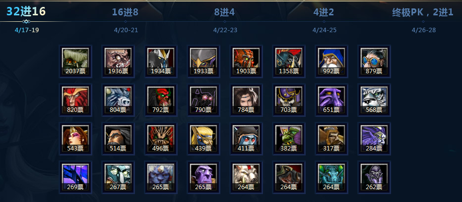
Task: Select the purple crystal hero with 269票
Action: click(x=75, y=177)
